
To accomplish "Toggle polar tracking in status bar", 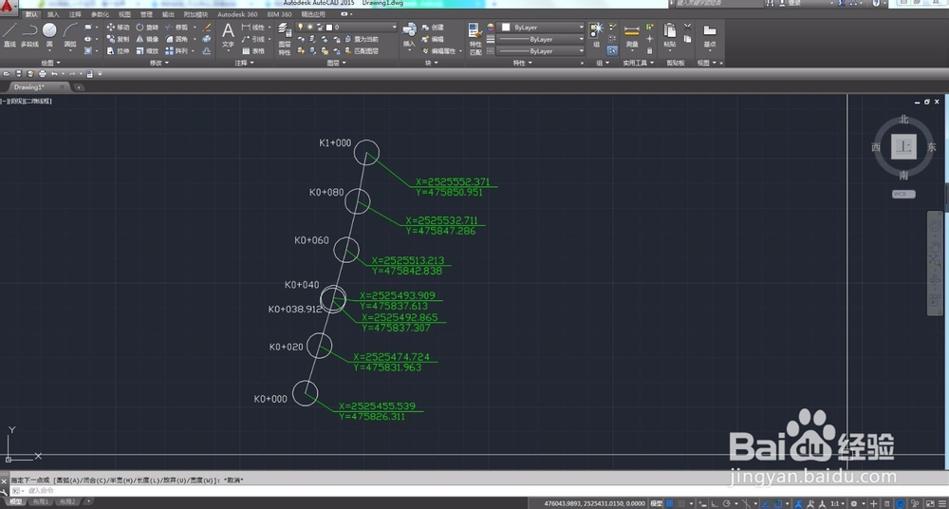I will click(727, 503).
